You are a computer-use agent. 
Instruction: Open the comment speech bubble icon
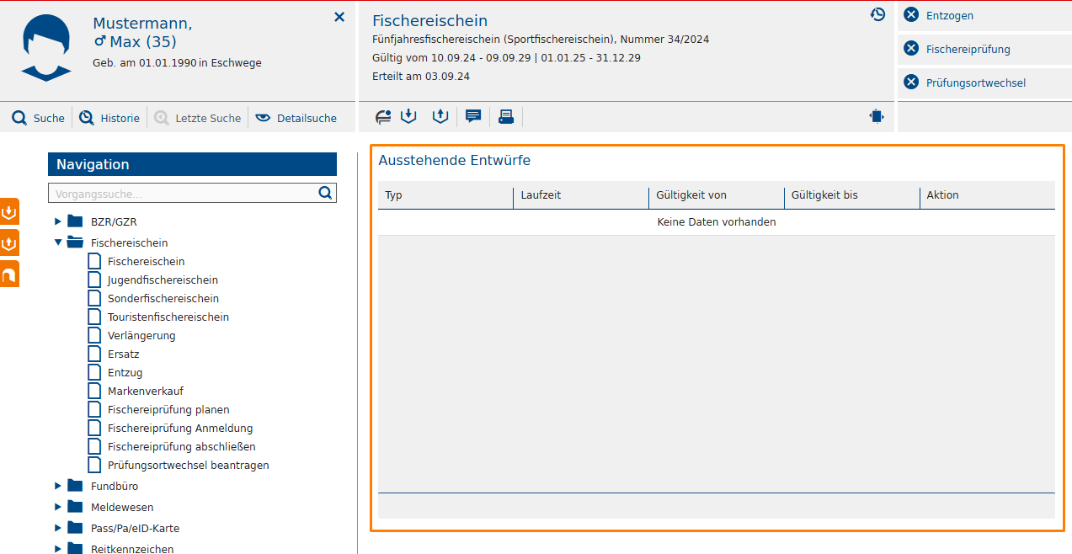click(x=473, y=117)
